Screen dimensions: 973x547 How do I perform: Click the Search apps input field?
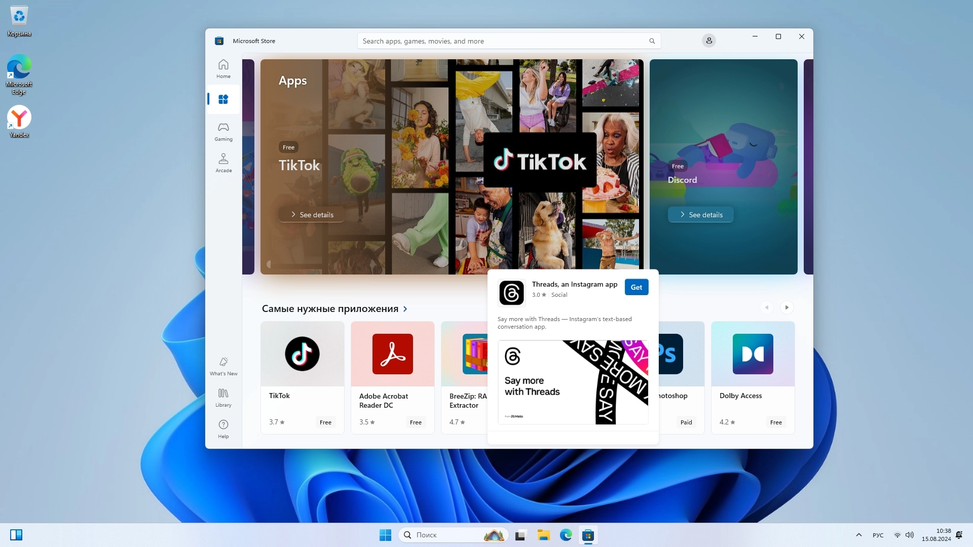[x=502, y=41]
